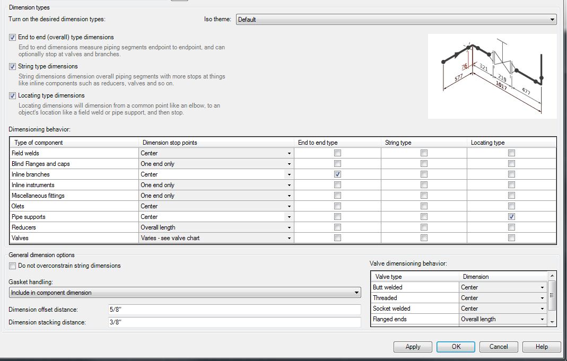Check End to end type for Field welds
Image resolution: width=567 pixels, height=361 pixels.
(337, 153)
